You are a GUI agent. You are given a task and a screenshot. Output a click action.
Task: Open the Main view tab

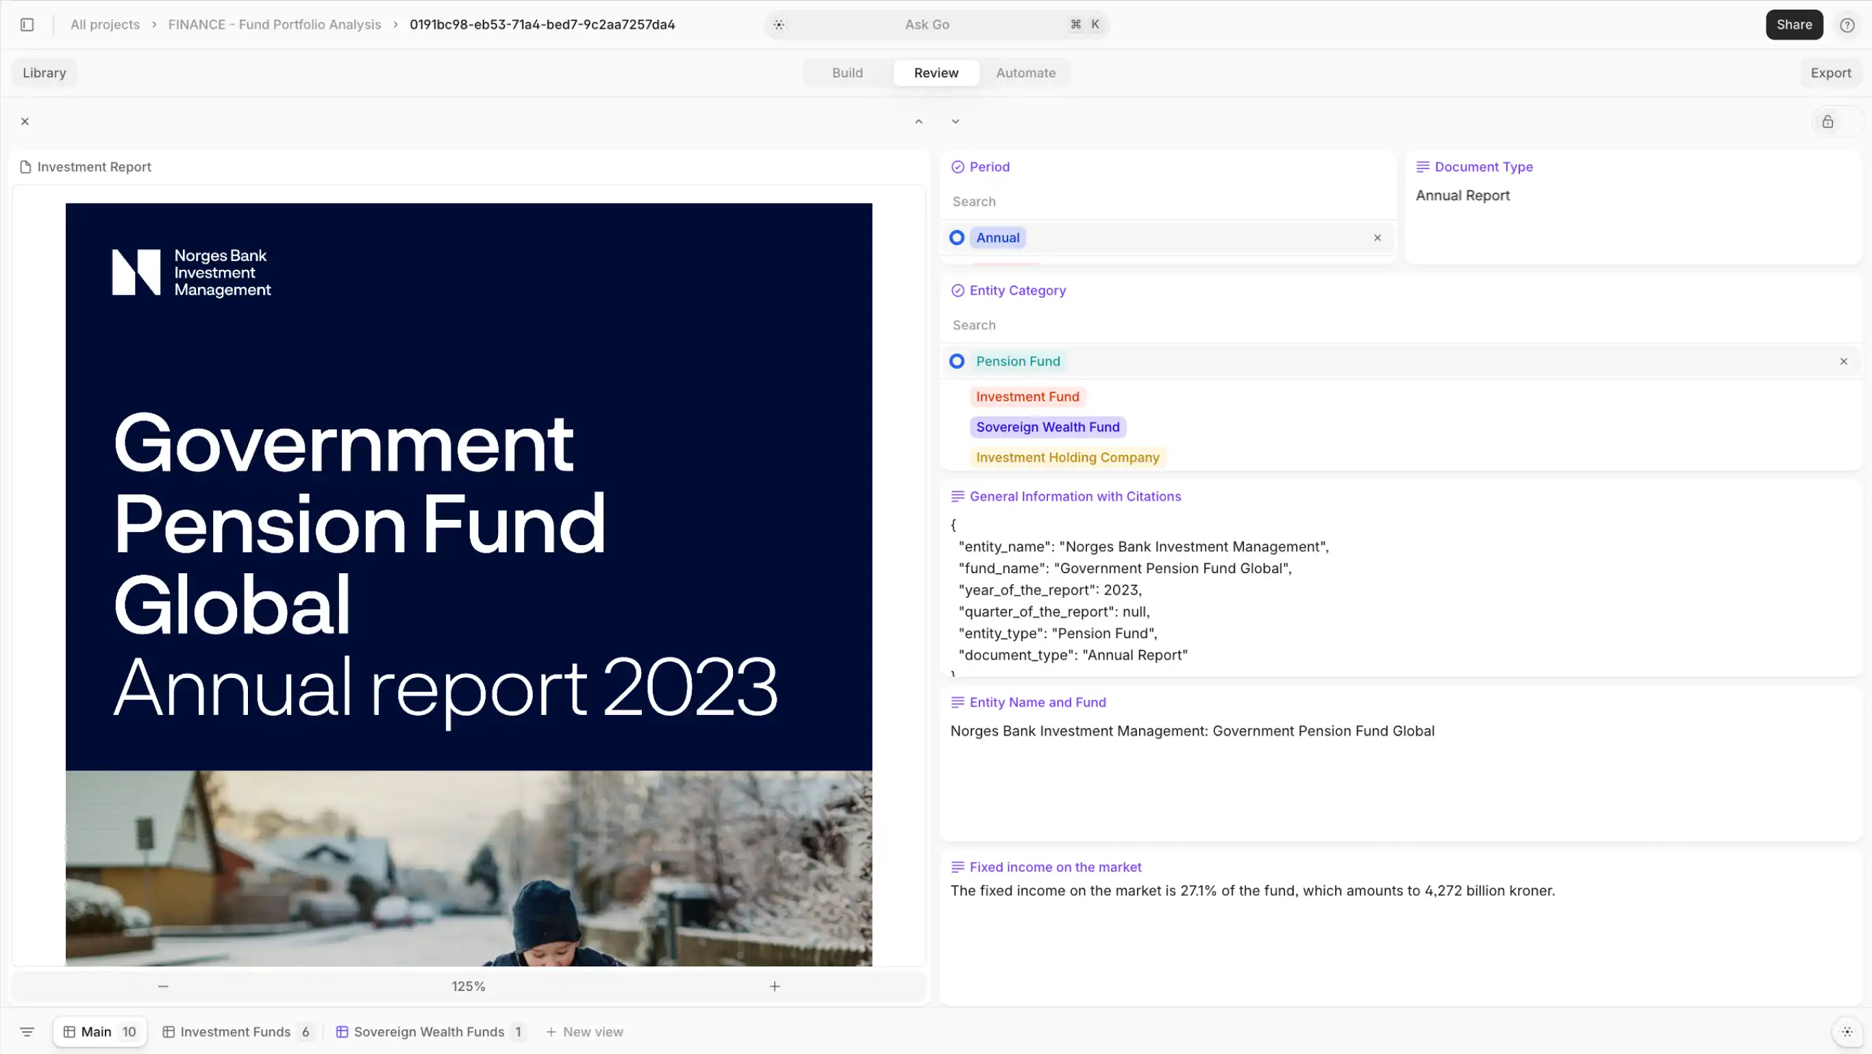pos(99,1032)
